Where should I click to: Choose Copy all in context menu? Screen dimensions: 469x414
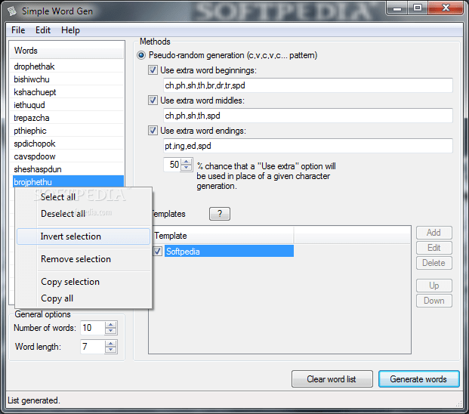click(x=84, y=298)
